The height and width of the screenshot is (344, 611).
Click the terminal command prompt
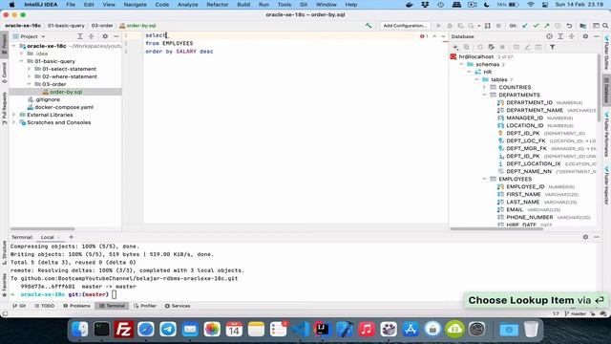pos(115,294)
